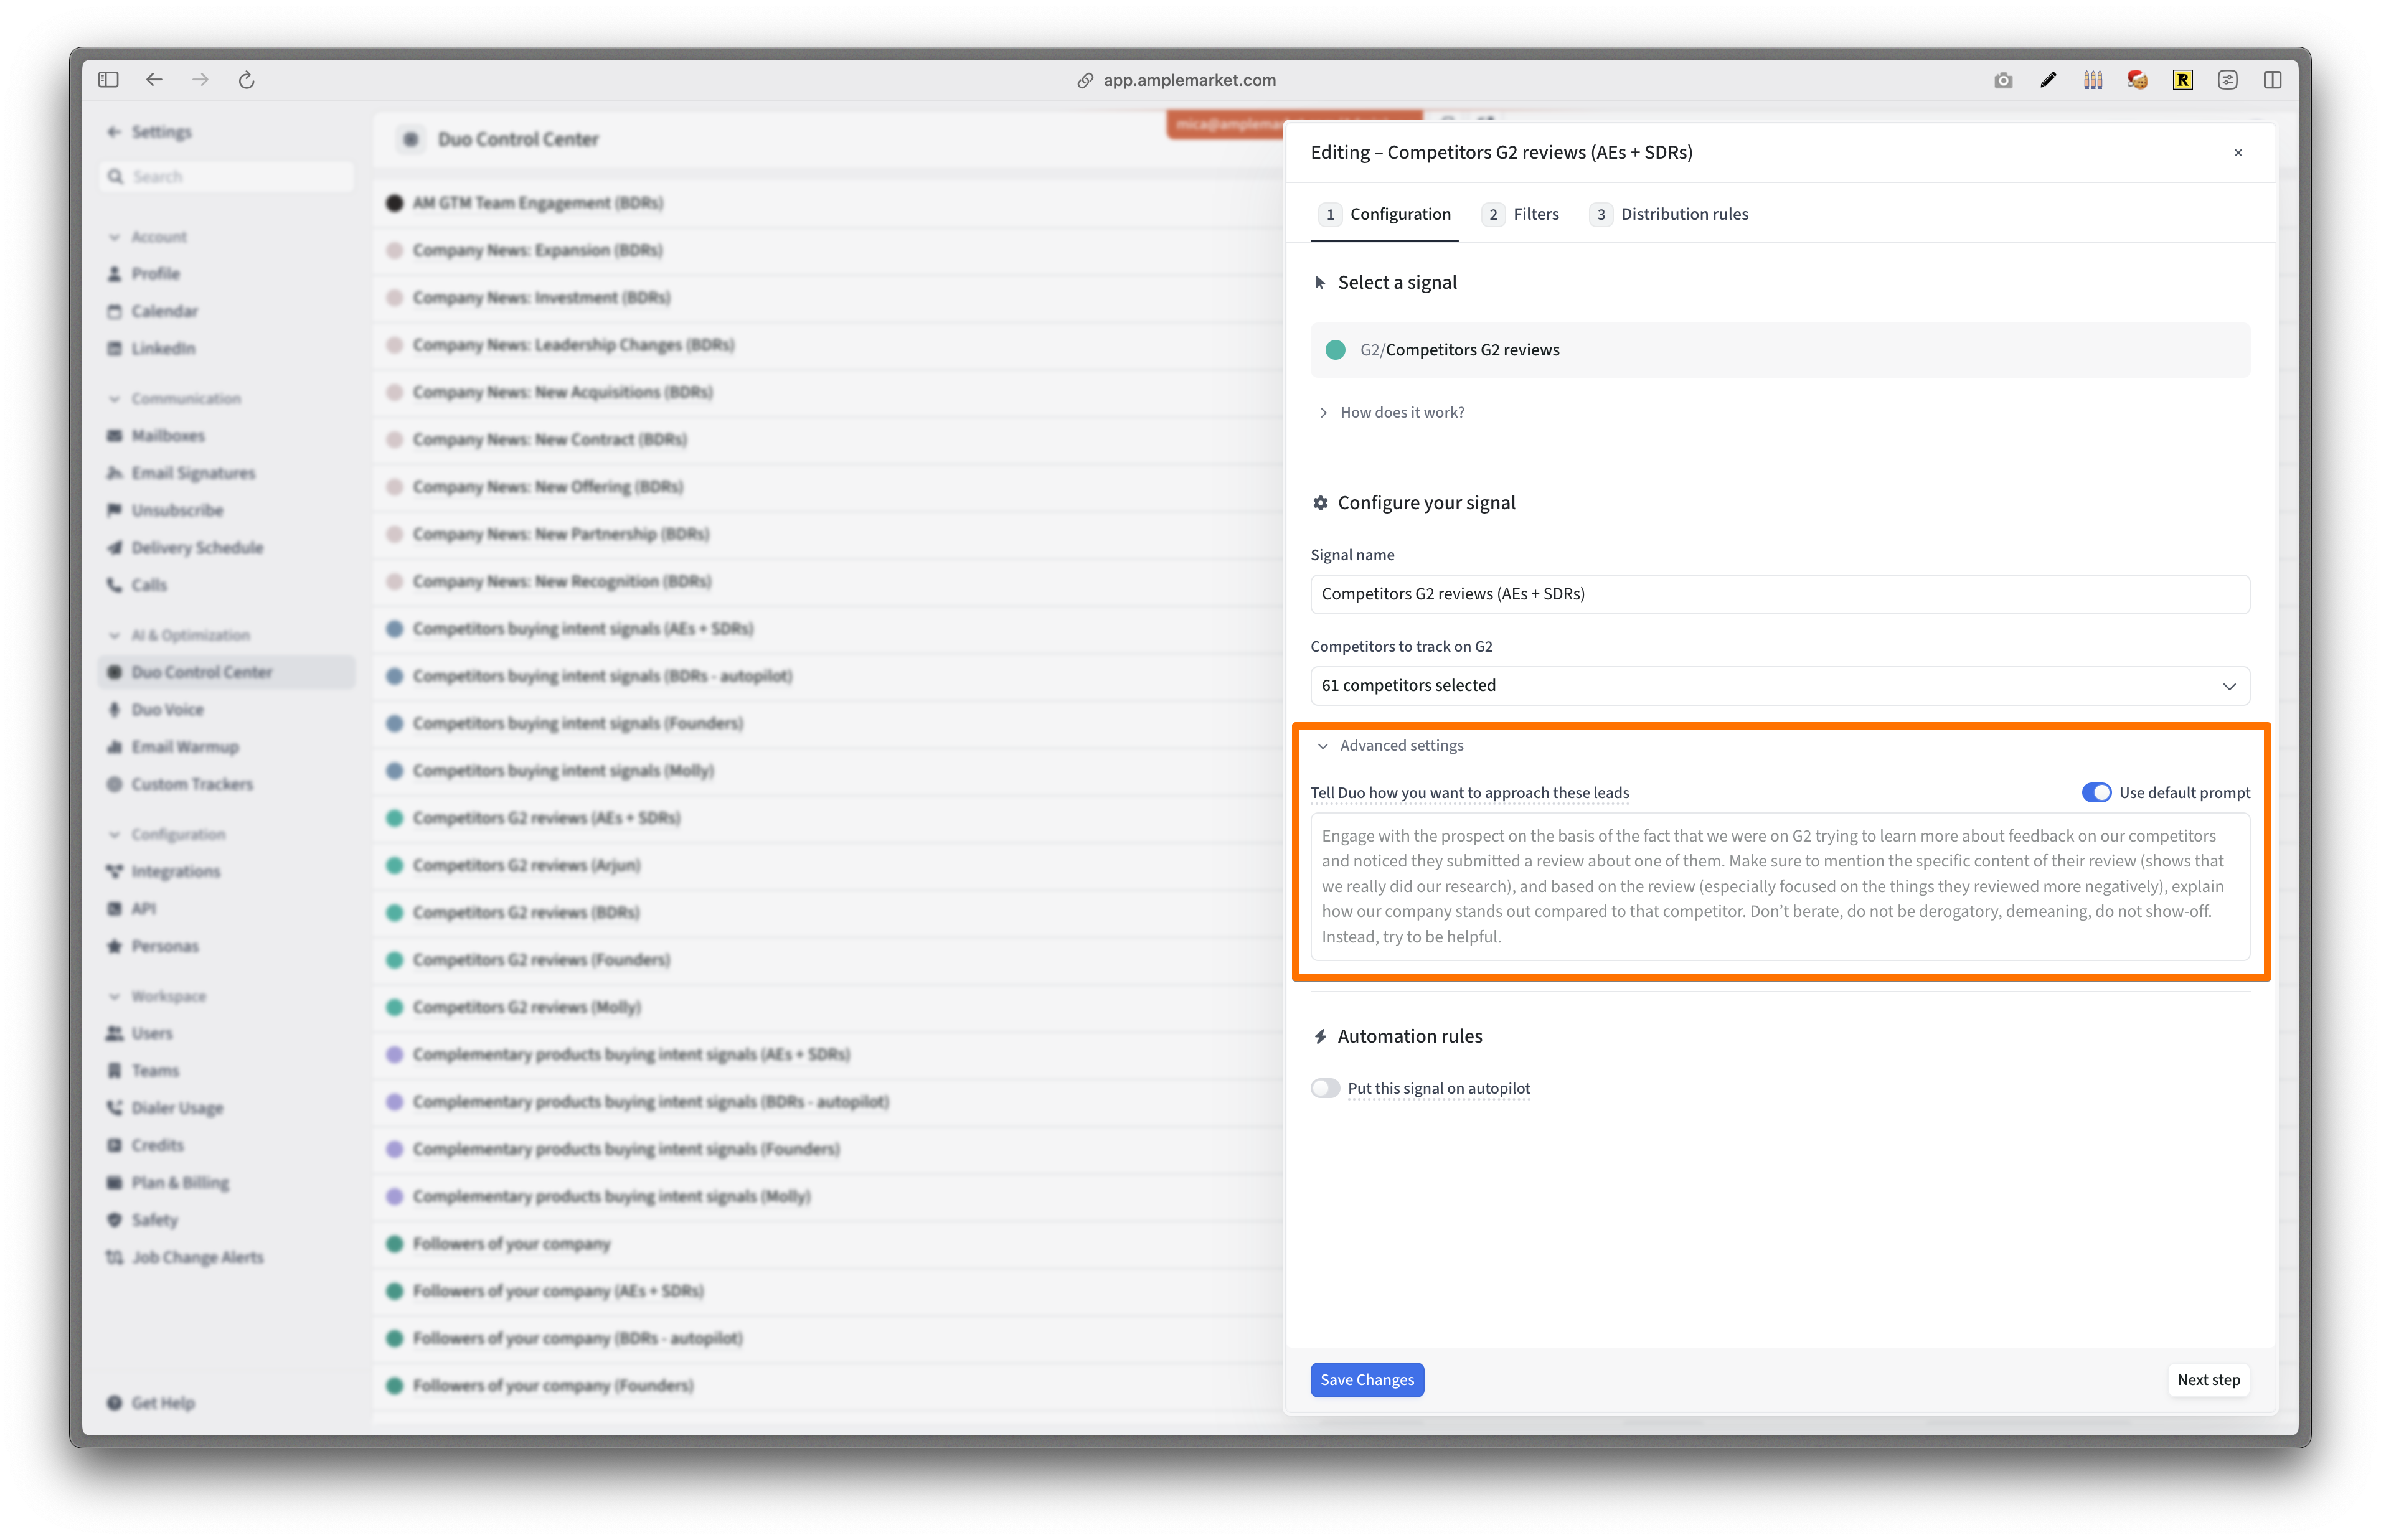Click the Next step button
This screenshot has width=2381, height=1540.
coord(2208,1379)
